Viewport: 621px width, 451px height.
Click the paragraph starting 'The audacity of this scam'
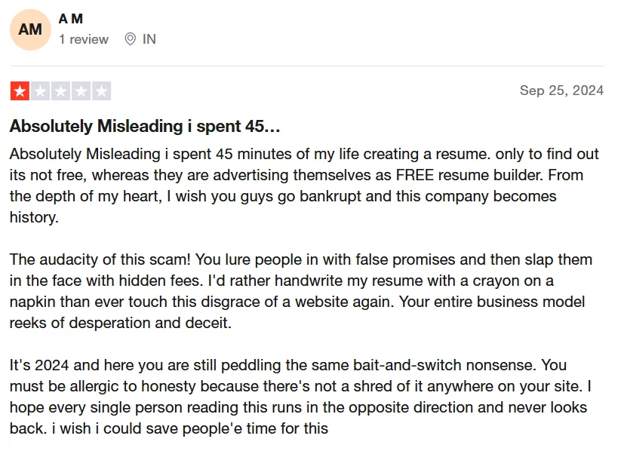pos(301,291)
